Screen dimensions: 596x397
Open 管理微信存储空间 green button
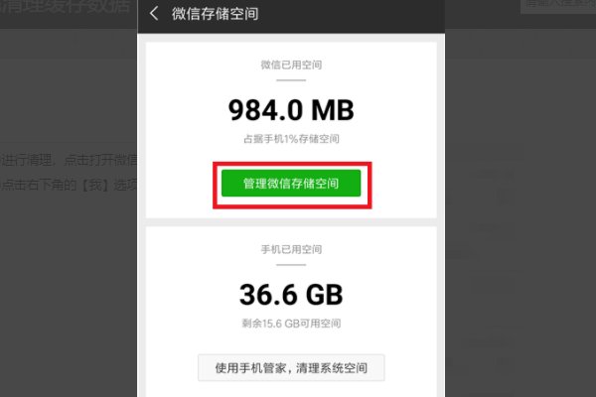pyautogui.click(x=291, y=183)
